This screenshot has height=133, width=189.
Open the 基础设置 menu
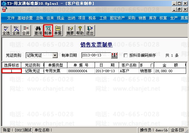point(25,18)
